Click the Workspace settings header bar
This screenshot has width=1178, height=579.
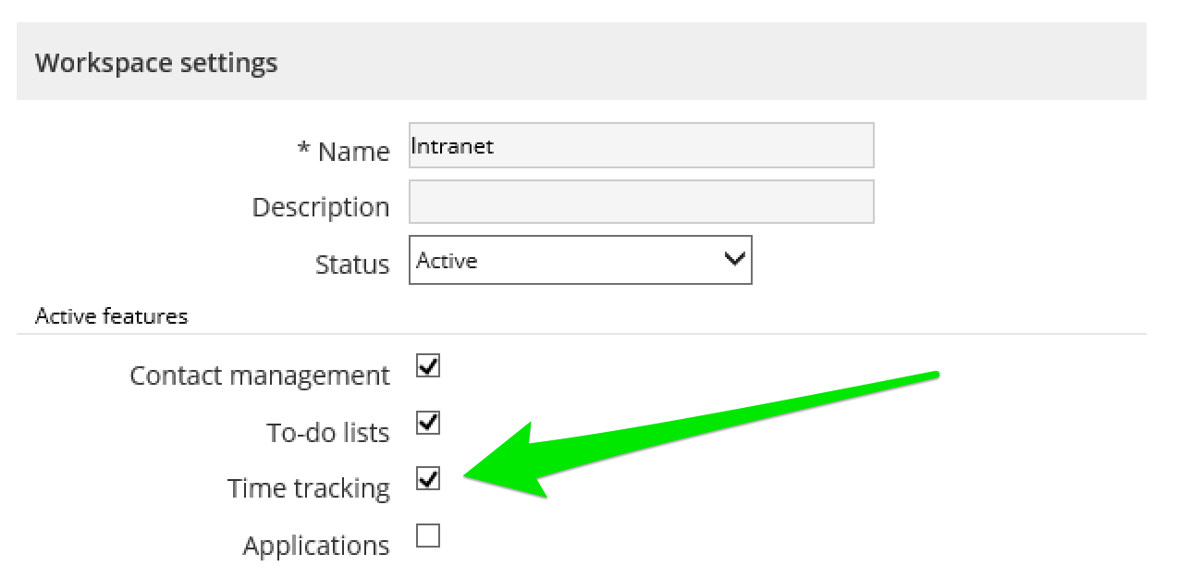(581, 63)
